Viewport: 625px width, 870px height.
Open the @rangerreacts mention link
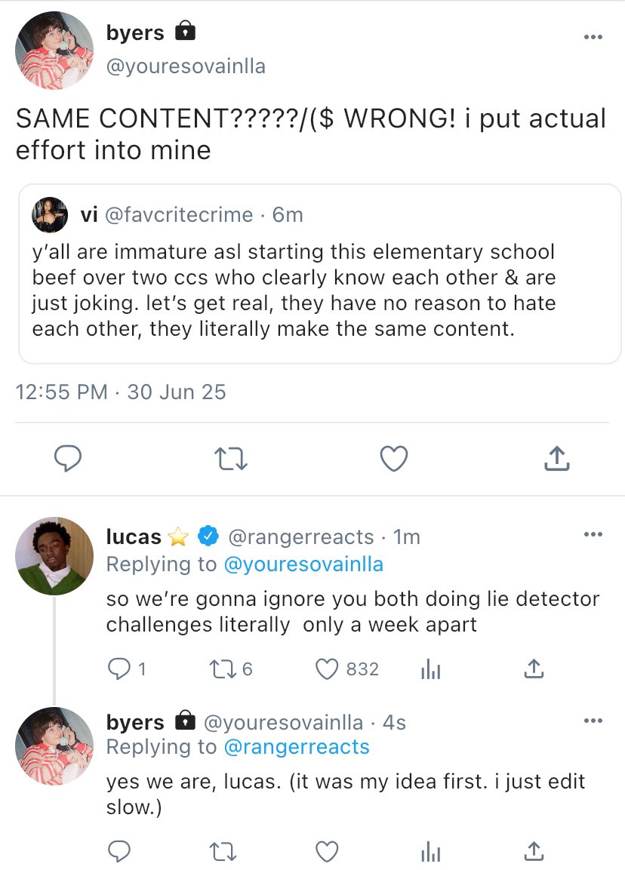click(297, 747)
